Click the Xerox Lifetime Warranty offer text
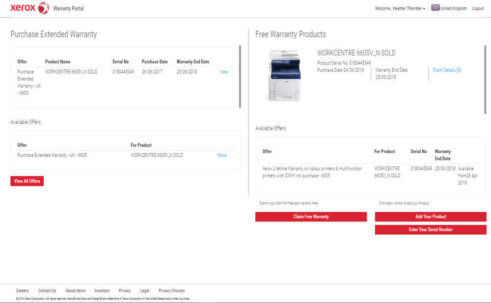This screenshot has height=303, width=491. tap(312, 172)
